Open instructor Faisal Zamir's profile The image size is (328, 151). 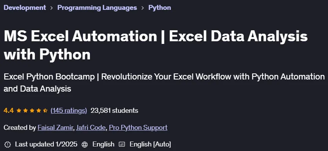point(55,128)
